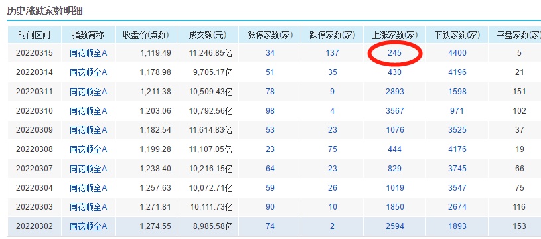Open 同花顺全A link in 20220302 row
The image size is (541, 239).
click(x=89, y=226)
